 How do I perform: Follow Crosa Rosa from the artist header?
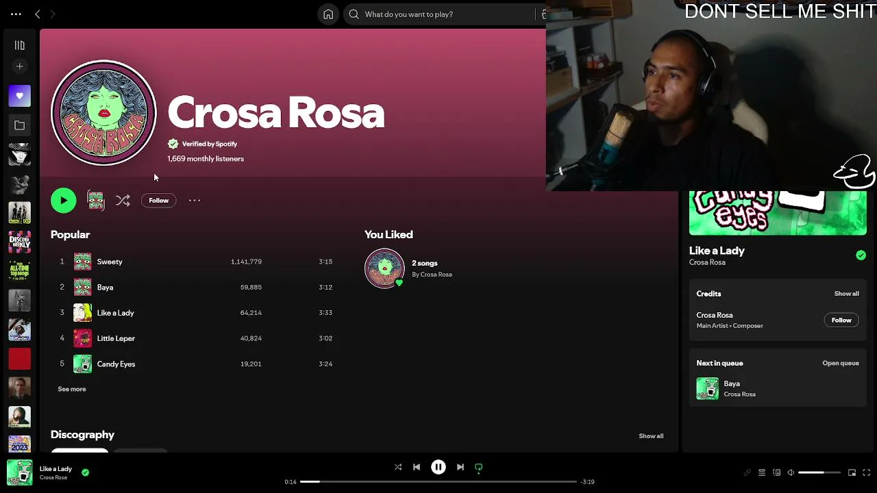[x=158, y=200]
